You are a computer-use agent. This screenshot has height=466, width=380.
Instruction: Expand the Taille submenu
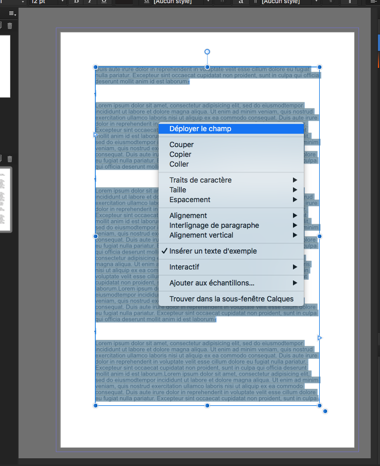point(231,190)
